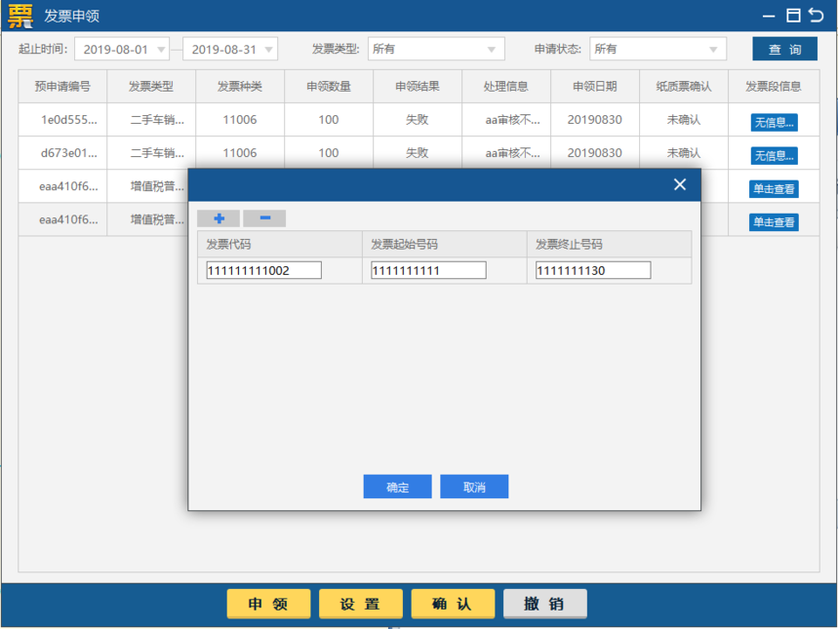Image resolution: width=838 pixels, height=629 pixels.
Task: Select the 发票代码 input field
Action: coord(263,270)
